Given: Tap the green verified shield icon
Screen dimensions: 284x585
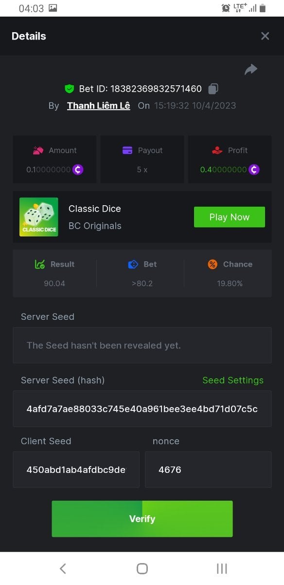Looking at the screenshot, I should coord(69,89).
